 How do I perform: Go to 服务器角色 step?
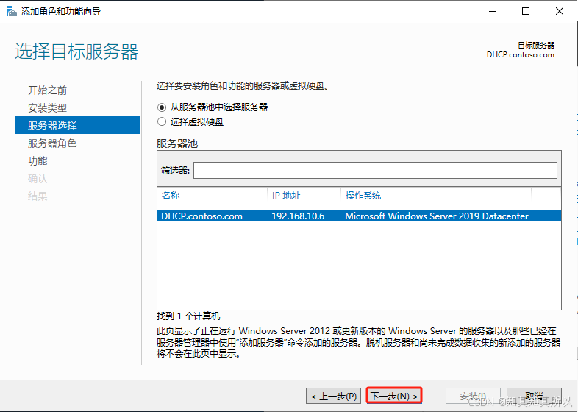pos(52,143)
